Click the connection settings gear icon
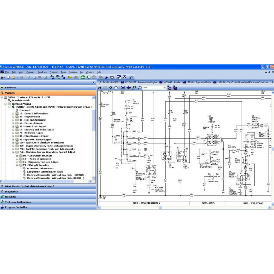 click(63, 77)
